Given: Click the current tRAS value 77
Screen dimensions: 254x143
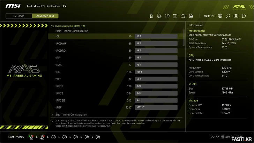Looking at the screenshot, I should [x=130, y=65].
